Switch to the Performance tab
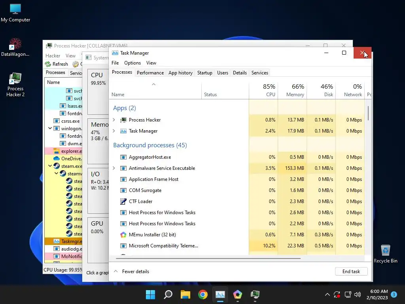 150,73
